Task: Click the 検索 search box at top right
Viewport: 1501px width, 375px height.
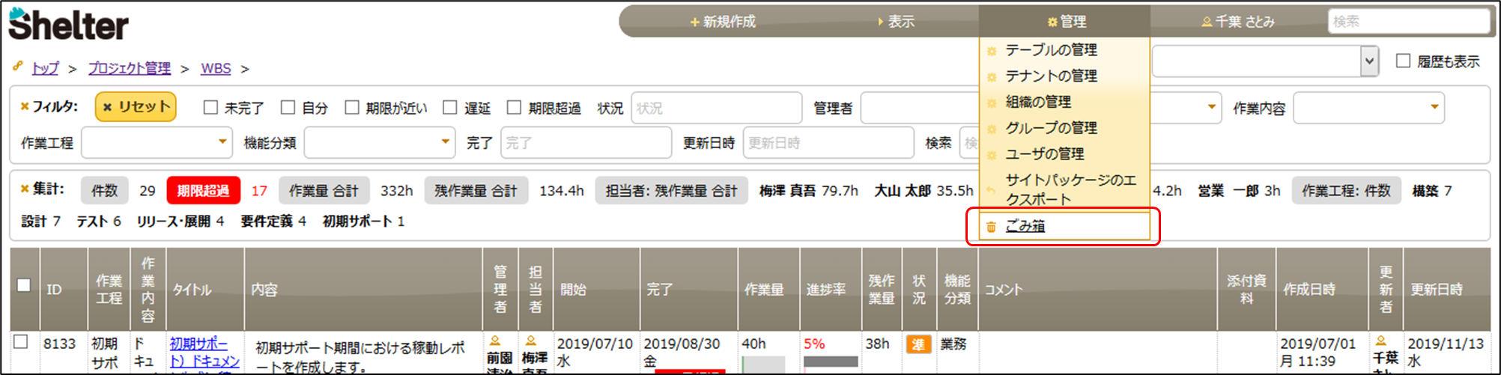Action: click(x=1408, y=22)
